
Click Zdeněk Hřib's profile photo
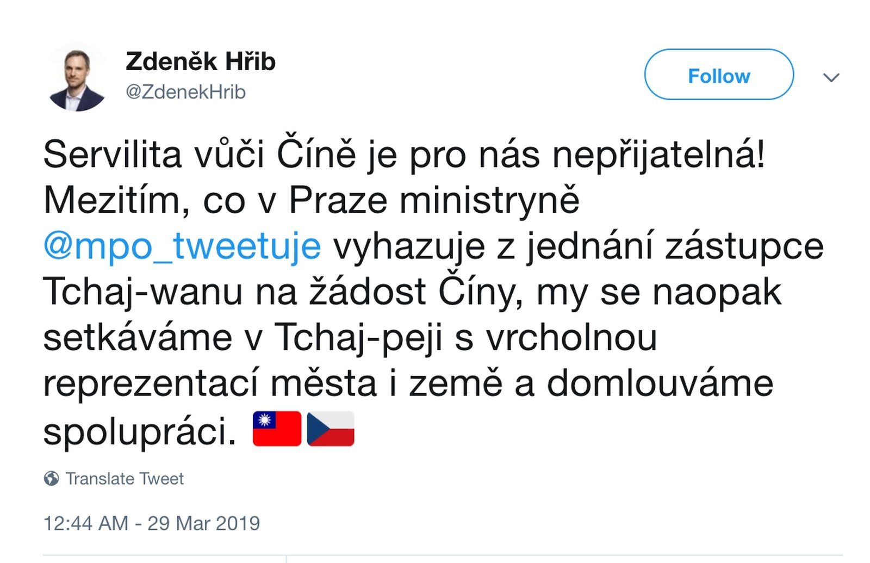77,78
